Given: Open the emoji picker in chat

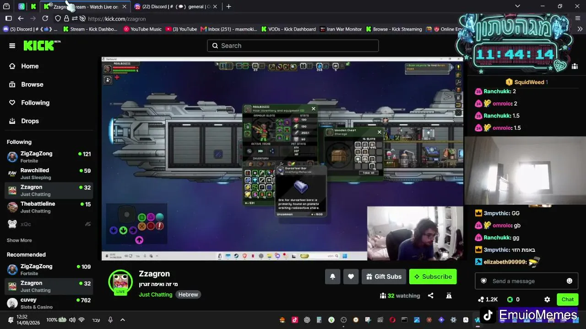Looking at the screenshot, I should pyautogui.click(x=570, y=281).
